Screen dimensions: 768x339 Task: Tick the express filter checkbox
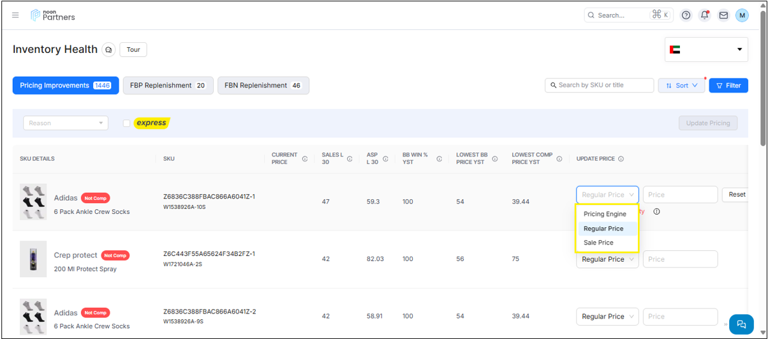point(127,123)
